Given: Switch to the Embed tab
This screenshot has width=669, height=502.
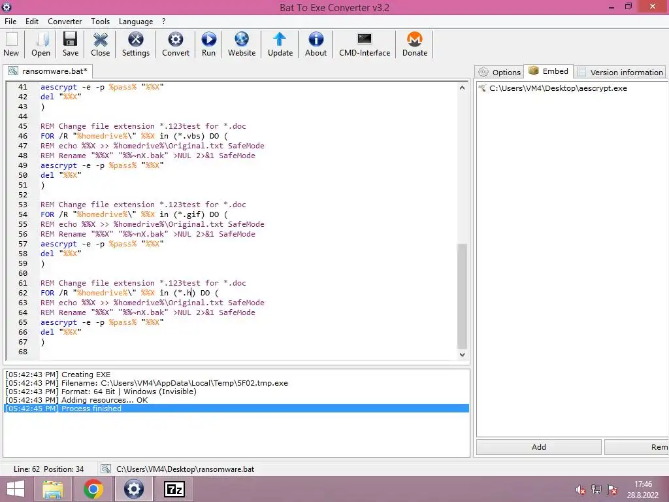Looking at the screenshot, I should (x=548, y=71).
